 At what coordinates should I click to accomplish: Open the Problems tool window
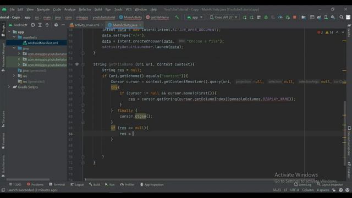pos(35,185)
